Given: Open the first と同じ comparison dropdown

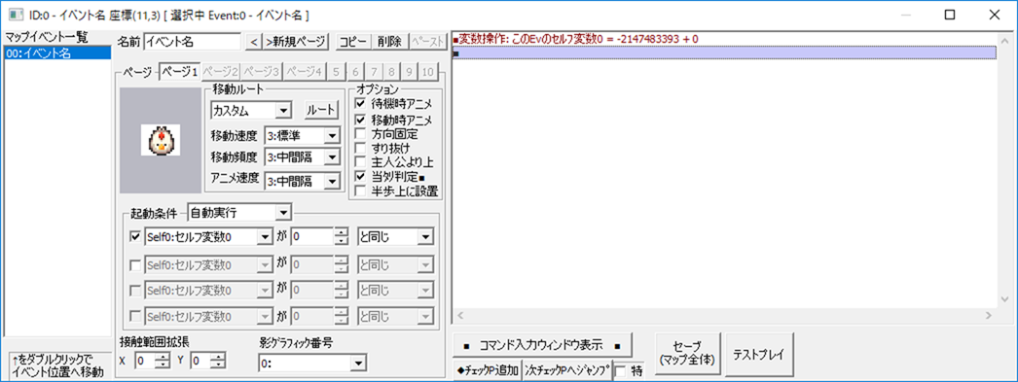Looking at the screenshot, I should pos(396,237).
